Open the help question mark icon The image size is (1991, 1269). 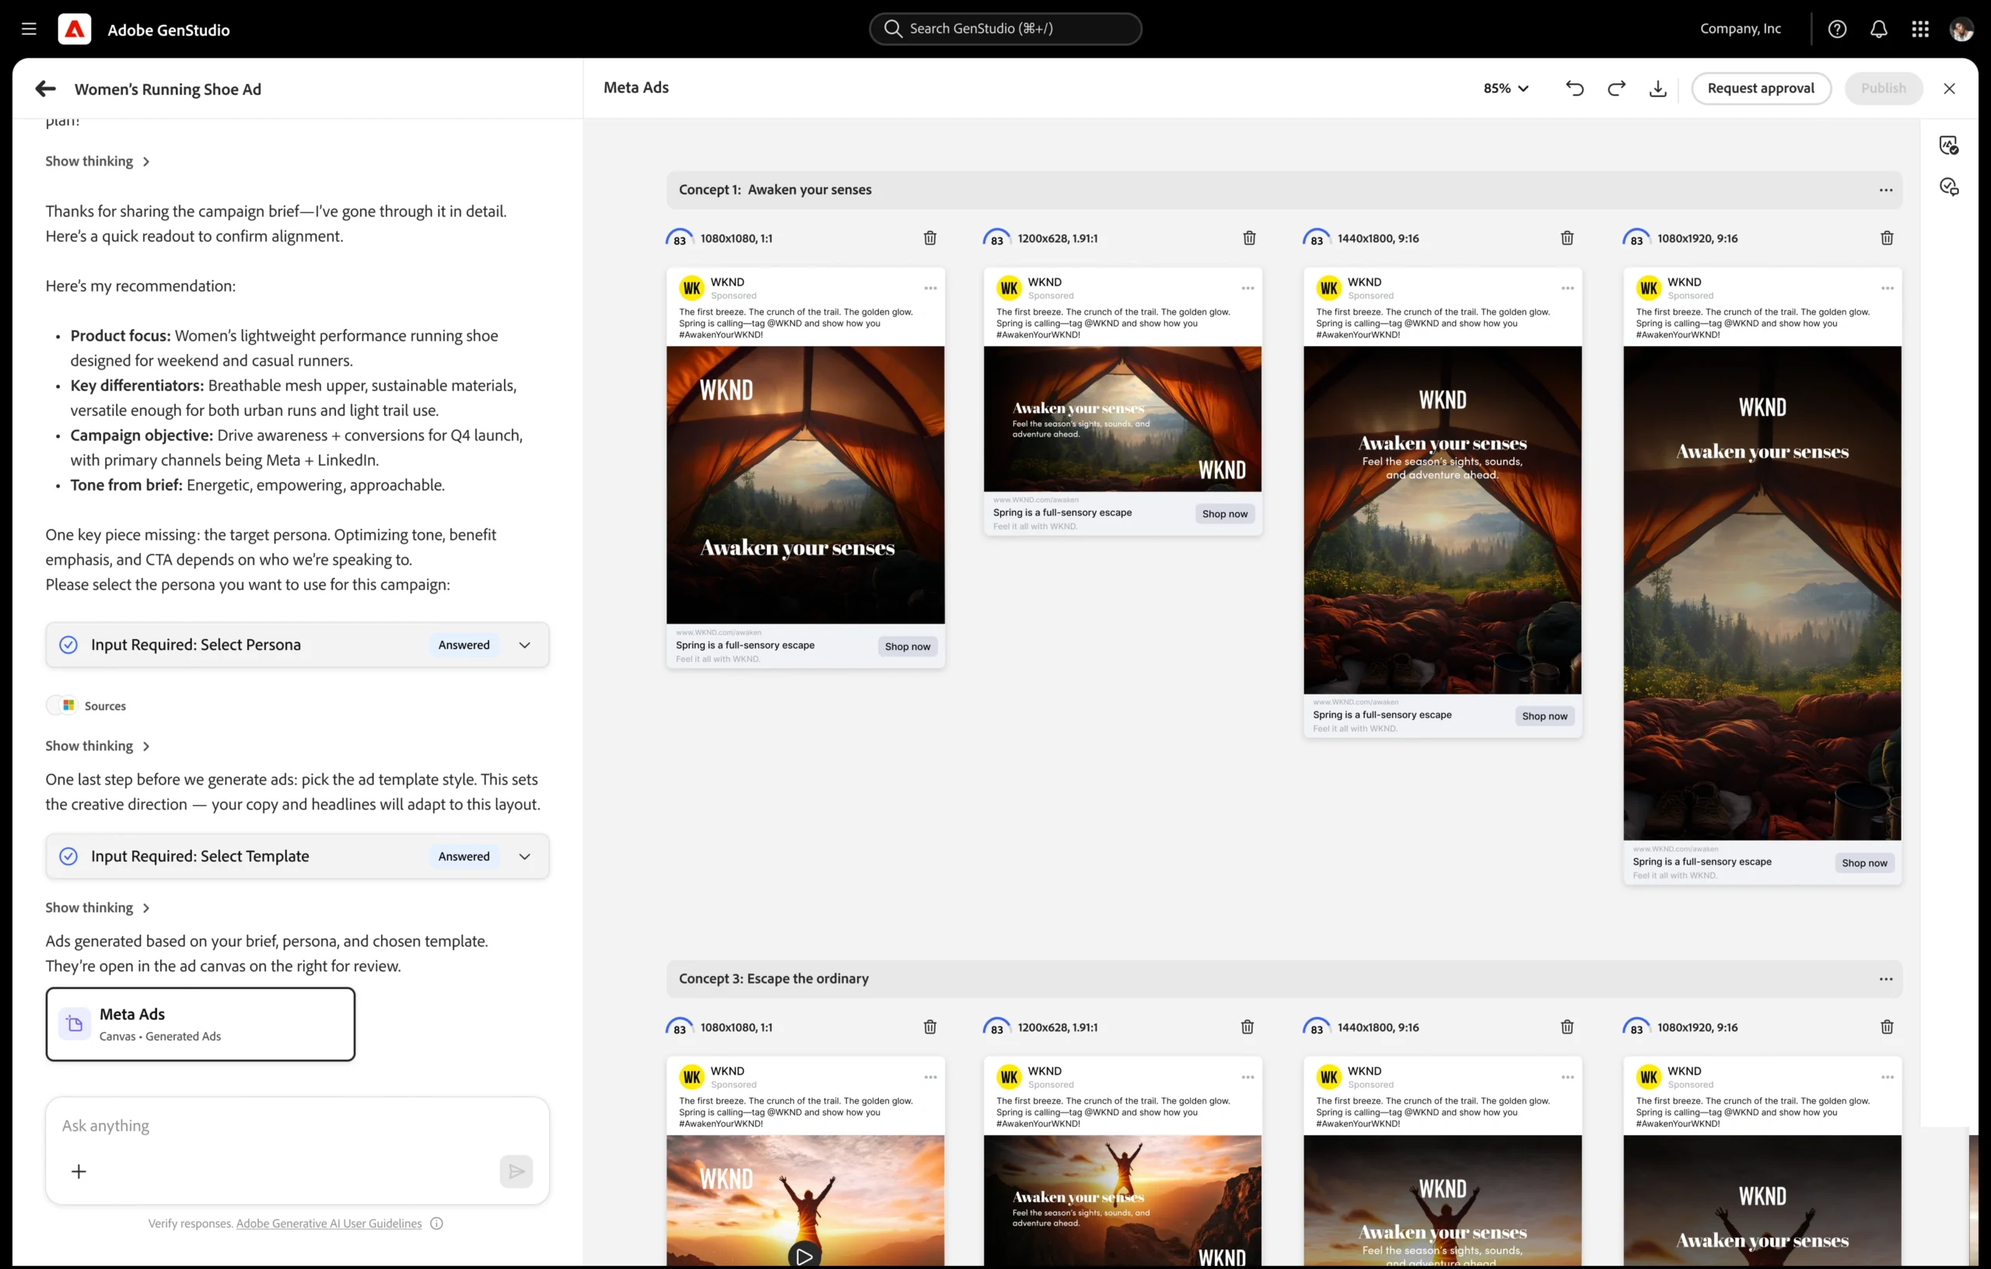pyautogui.click(x=1837, y=29)
